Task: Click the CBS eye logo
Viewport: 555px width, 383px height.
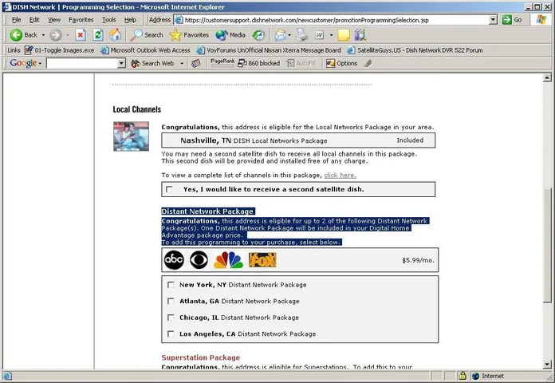Action: 199,260
